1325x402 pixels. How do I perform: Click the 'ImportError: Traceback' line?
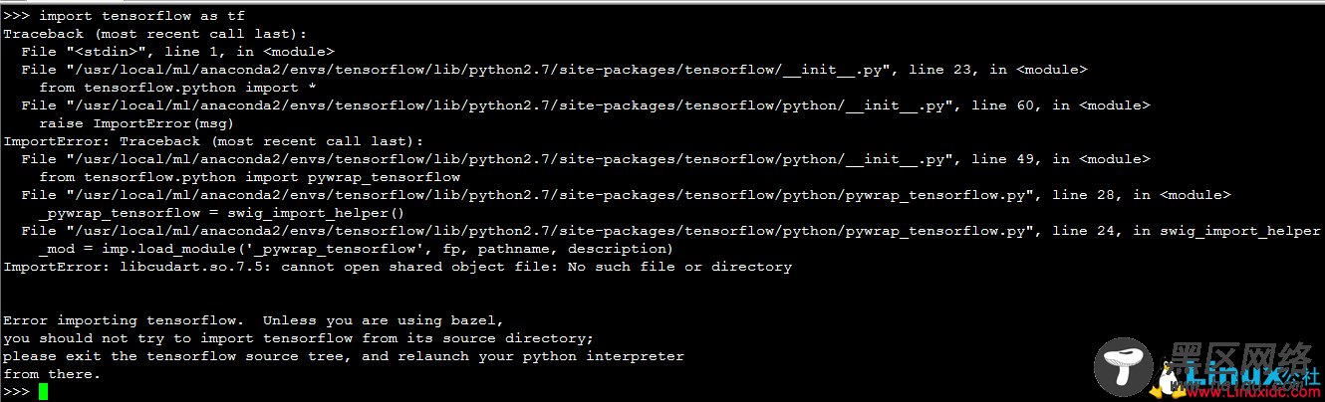click(x=213, y=141)
